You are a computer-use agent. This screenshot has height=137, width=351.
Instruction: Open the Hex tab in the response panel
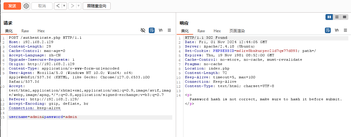(x=217, y=31)
